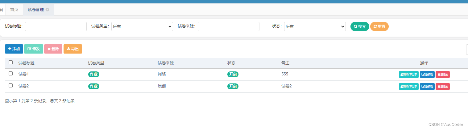Click the 试卷2 remark cell in 备注 column
Image resolution: width=468 pixels, height=129 pixels.
[287, 86]
